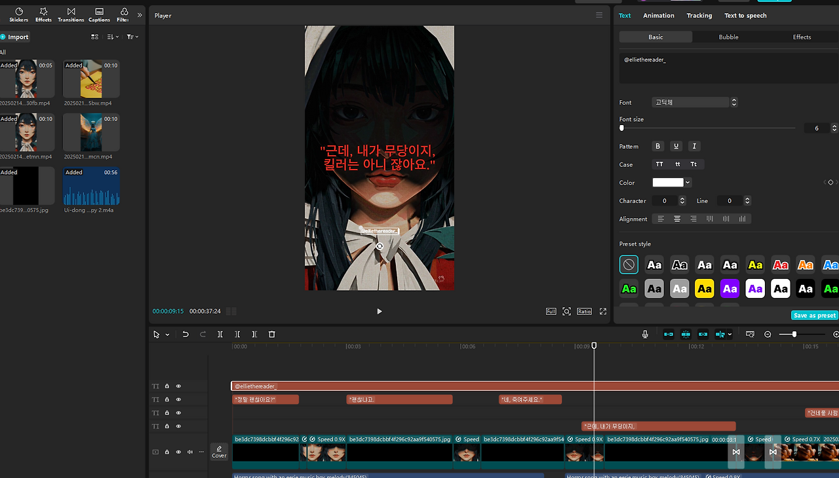Set text case to all lowercase tt
Screen dimensions: 839x478
pos(677,164)
